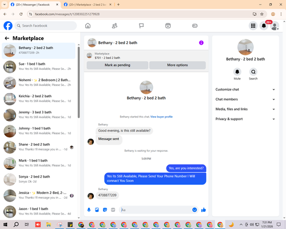The height and width of the screenshot is (229, 286).
Task: Open the $701 - 2 bed 2 bath listing
Action: 108,58
